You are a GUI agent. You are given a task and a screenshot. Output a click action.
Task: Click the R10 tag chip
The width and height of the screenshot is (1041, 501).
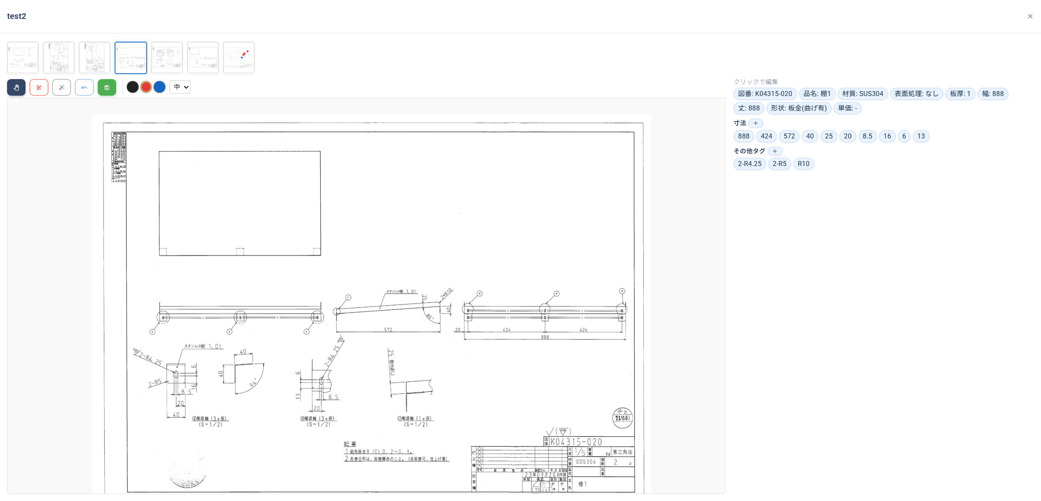click(x=804, y=164)
